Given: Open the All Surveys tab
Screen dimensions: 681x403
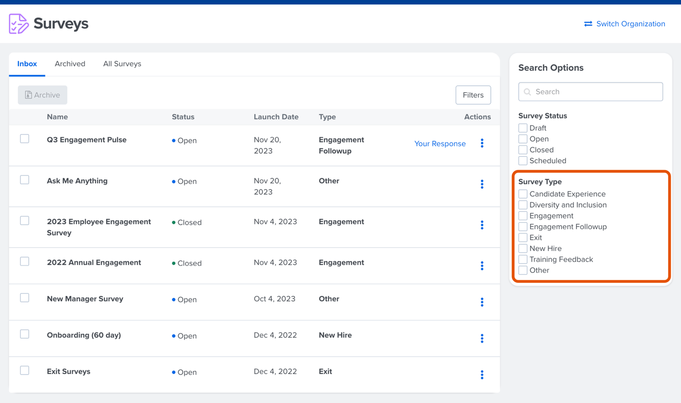Looking at the screenshot, I should pos(122,64).
